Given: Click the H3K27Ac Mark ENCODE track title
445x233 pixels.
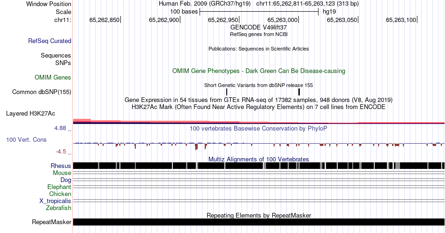Looking at the screenshot, I should (x=259, y=107).
